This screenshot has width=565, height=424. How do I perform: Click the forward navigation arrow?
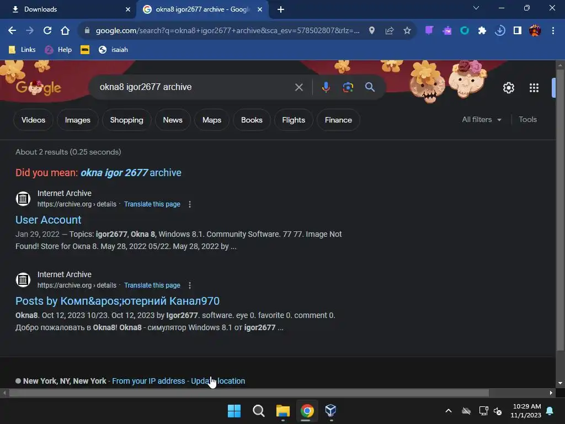[30, 31]
